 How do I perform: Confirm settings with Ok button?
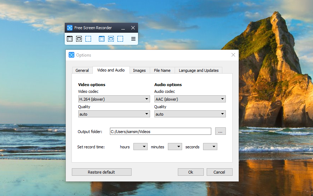[x=191, y=172]
